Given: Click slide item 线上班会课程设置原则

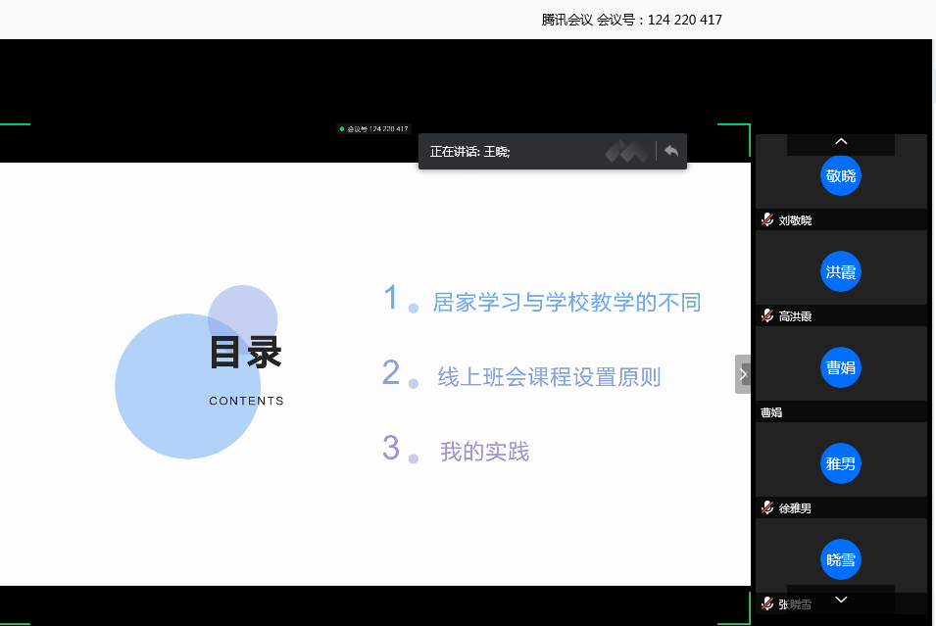Looking at the screenshot, I should [x=549, y=377].
